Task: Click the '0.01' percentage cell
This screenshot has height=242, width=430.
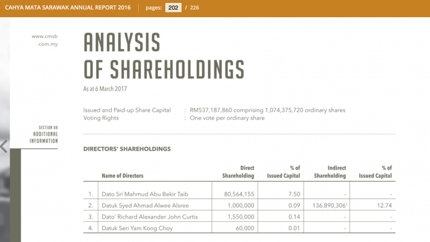Action: coord(294,228)
